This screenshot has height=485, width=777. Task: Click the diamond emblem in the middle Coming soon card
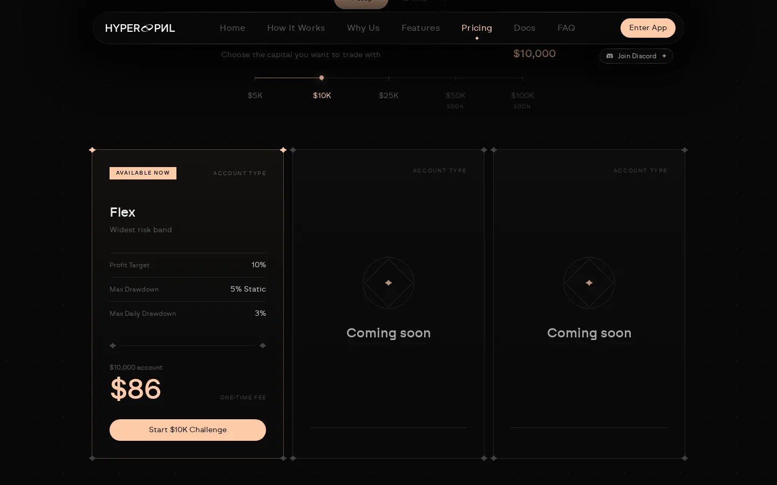[x=388, y=283]
